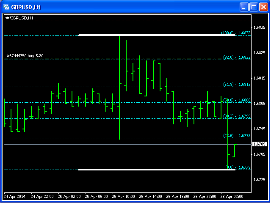Click the 25 Apr 18:00 time axis label

tap(177, 196)
